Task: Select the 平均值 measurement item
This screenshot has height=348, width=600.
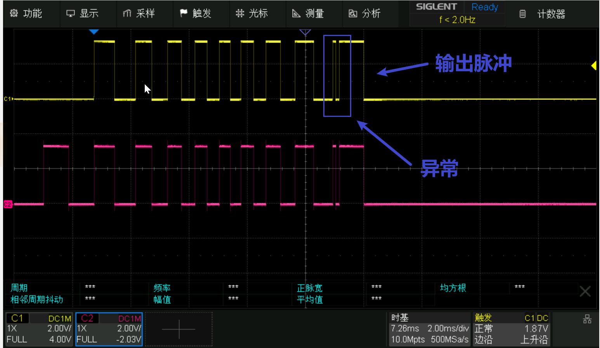Action: click(x=310, y=300)
